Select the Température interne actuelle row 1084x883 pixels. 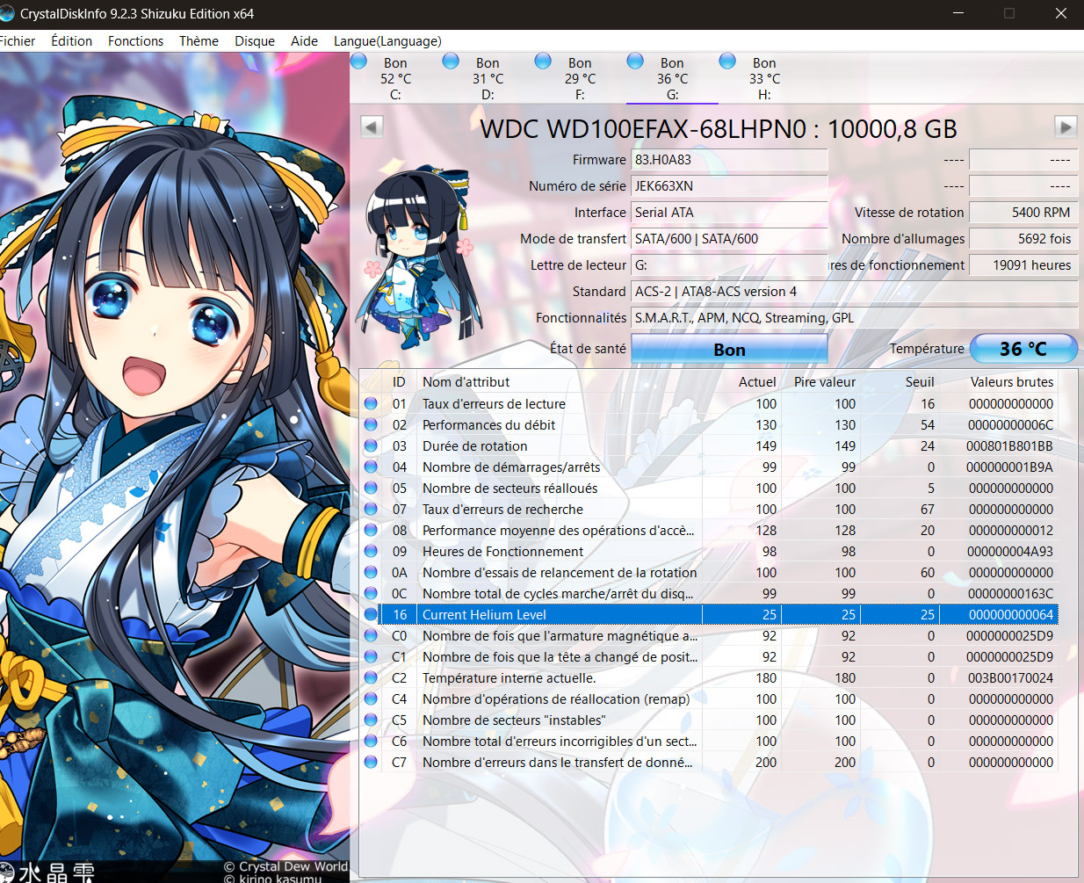(x=708, y=677)
